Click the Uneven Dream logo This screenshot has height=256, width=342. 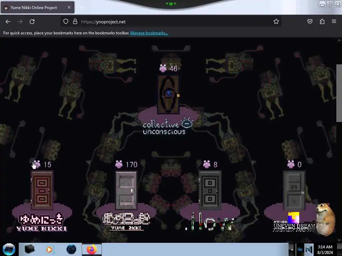pos(294,222)
